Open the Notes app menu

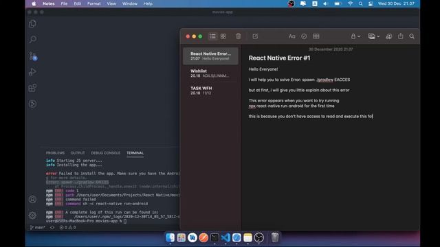[49, 3]
